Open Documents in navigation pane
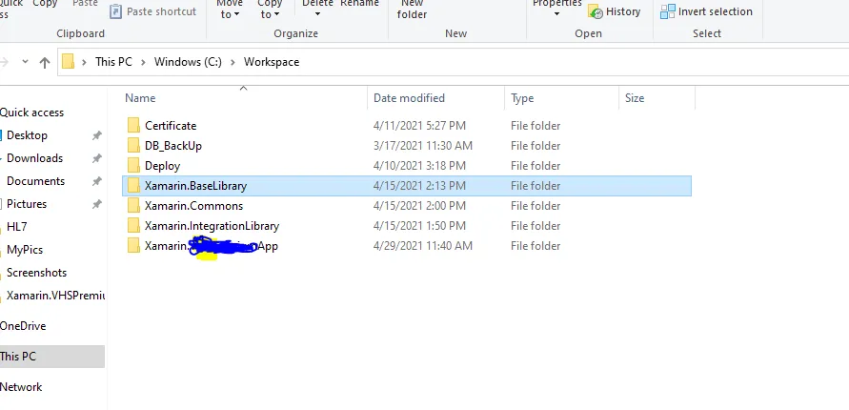Viewport: 849px width, 410px height. click(36, 181)
